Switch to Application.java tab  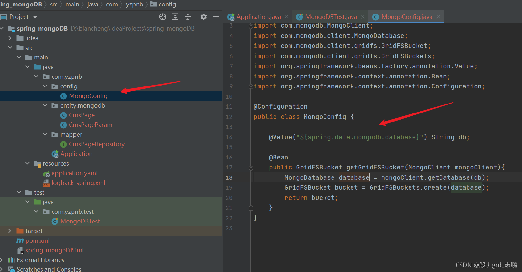coord(259,17)
